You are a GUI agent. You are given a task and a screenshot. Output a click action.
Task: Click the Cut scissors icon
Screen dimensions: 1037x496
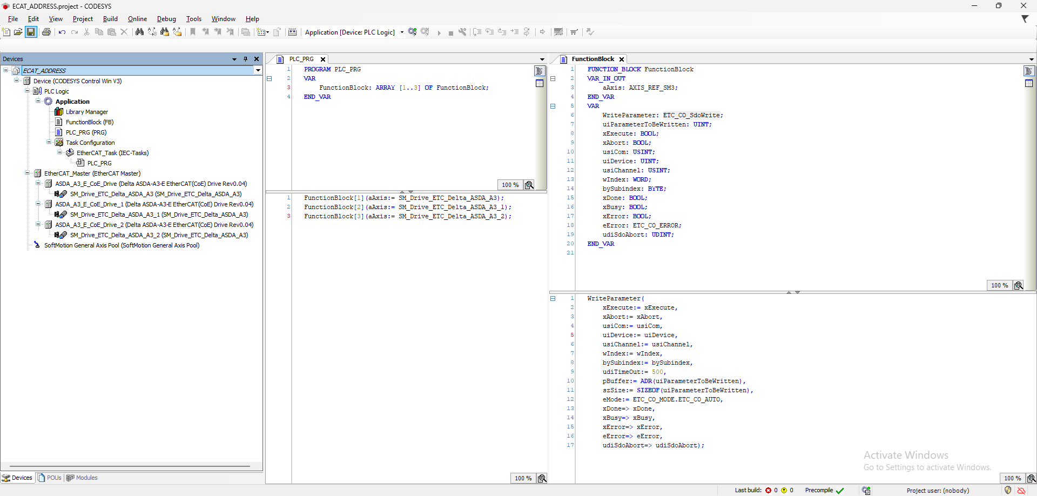tap(86, 32)
